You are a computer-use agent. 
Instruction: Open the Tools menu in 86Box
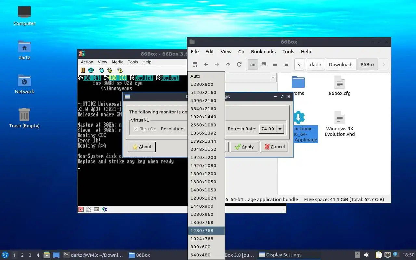(133, 62)
